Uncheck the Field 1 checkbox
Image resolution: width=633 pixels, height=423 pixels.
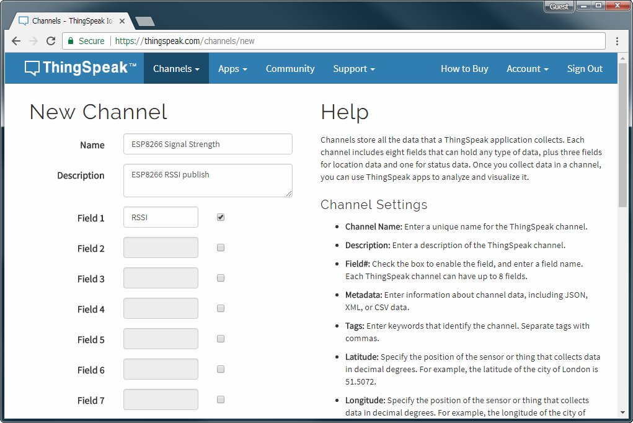point(221,217)
